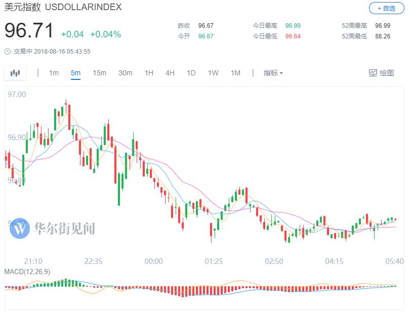Switch to the 1m timeframe

pyautogui.click(x=54, y=73)
